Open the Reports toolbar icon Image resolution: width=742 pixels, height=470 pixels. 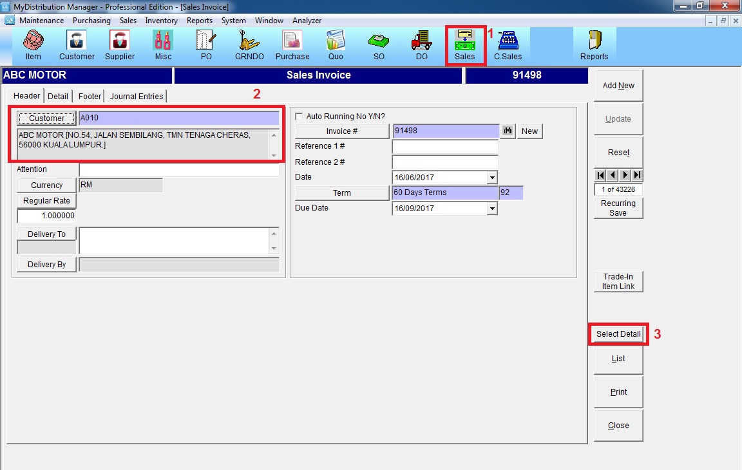(x=594, y=45)
